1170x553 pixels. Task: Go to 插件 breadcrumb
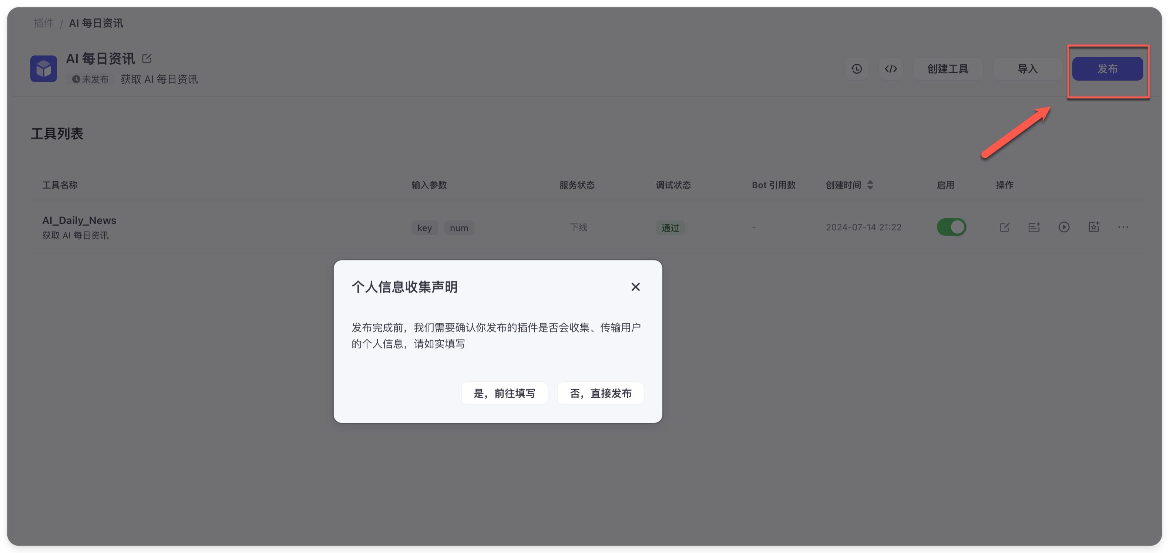tap(44, 23)
